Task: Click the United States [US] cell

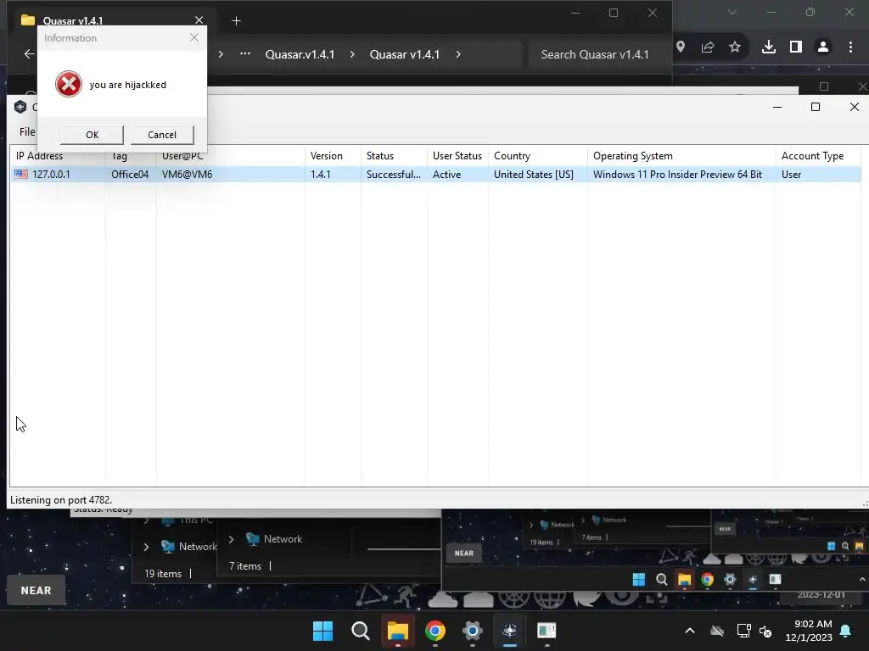Action: (x=534, y=175)
